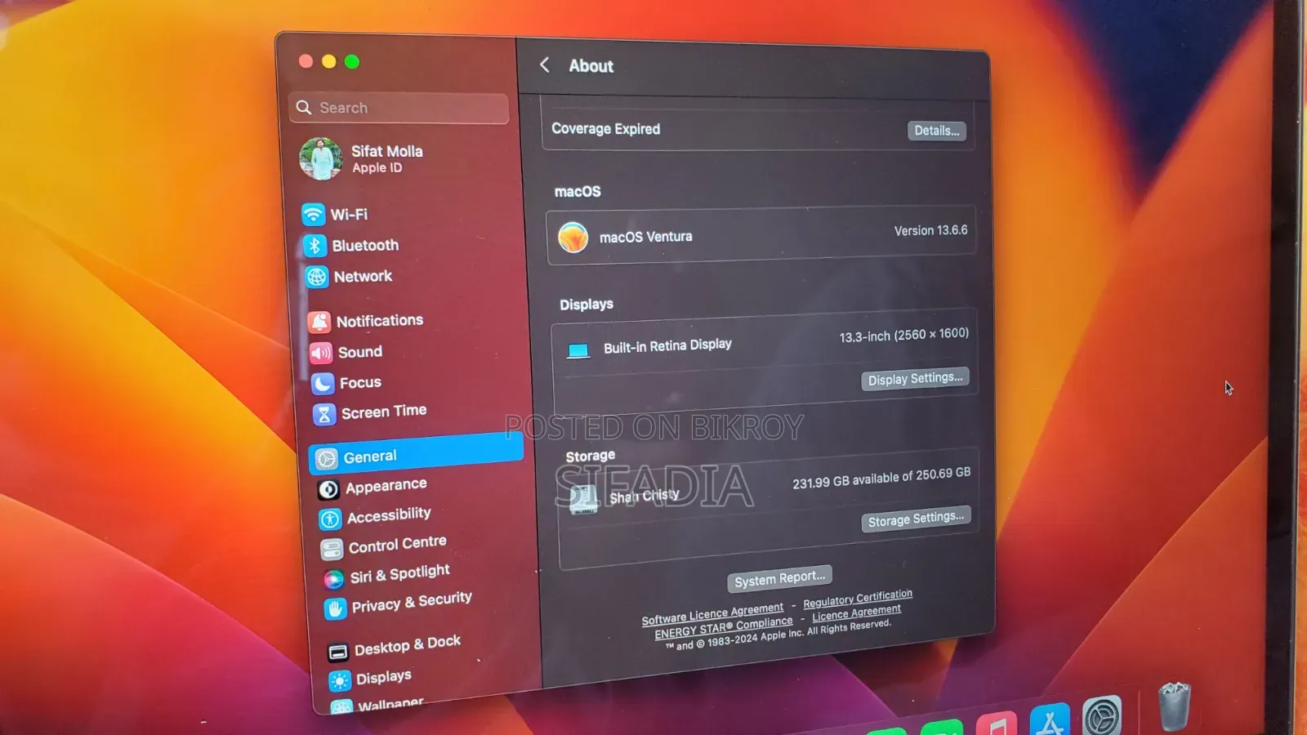Click 231.99 GB available storage text
1307x735 pixels.
coord(881,478)
